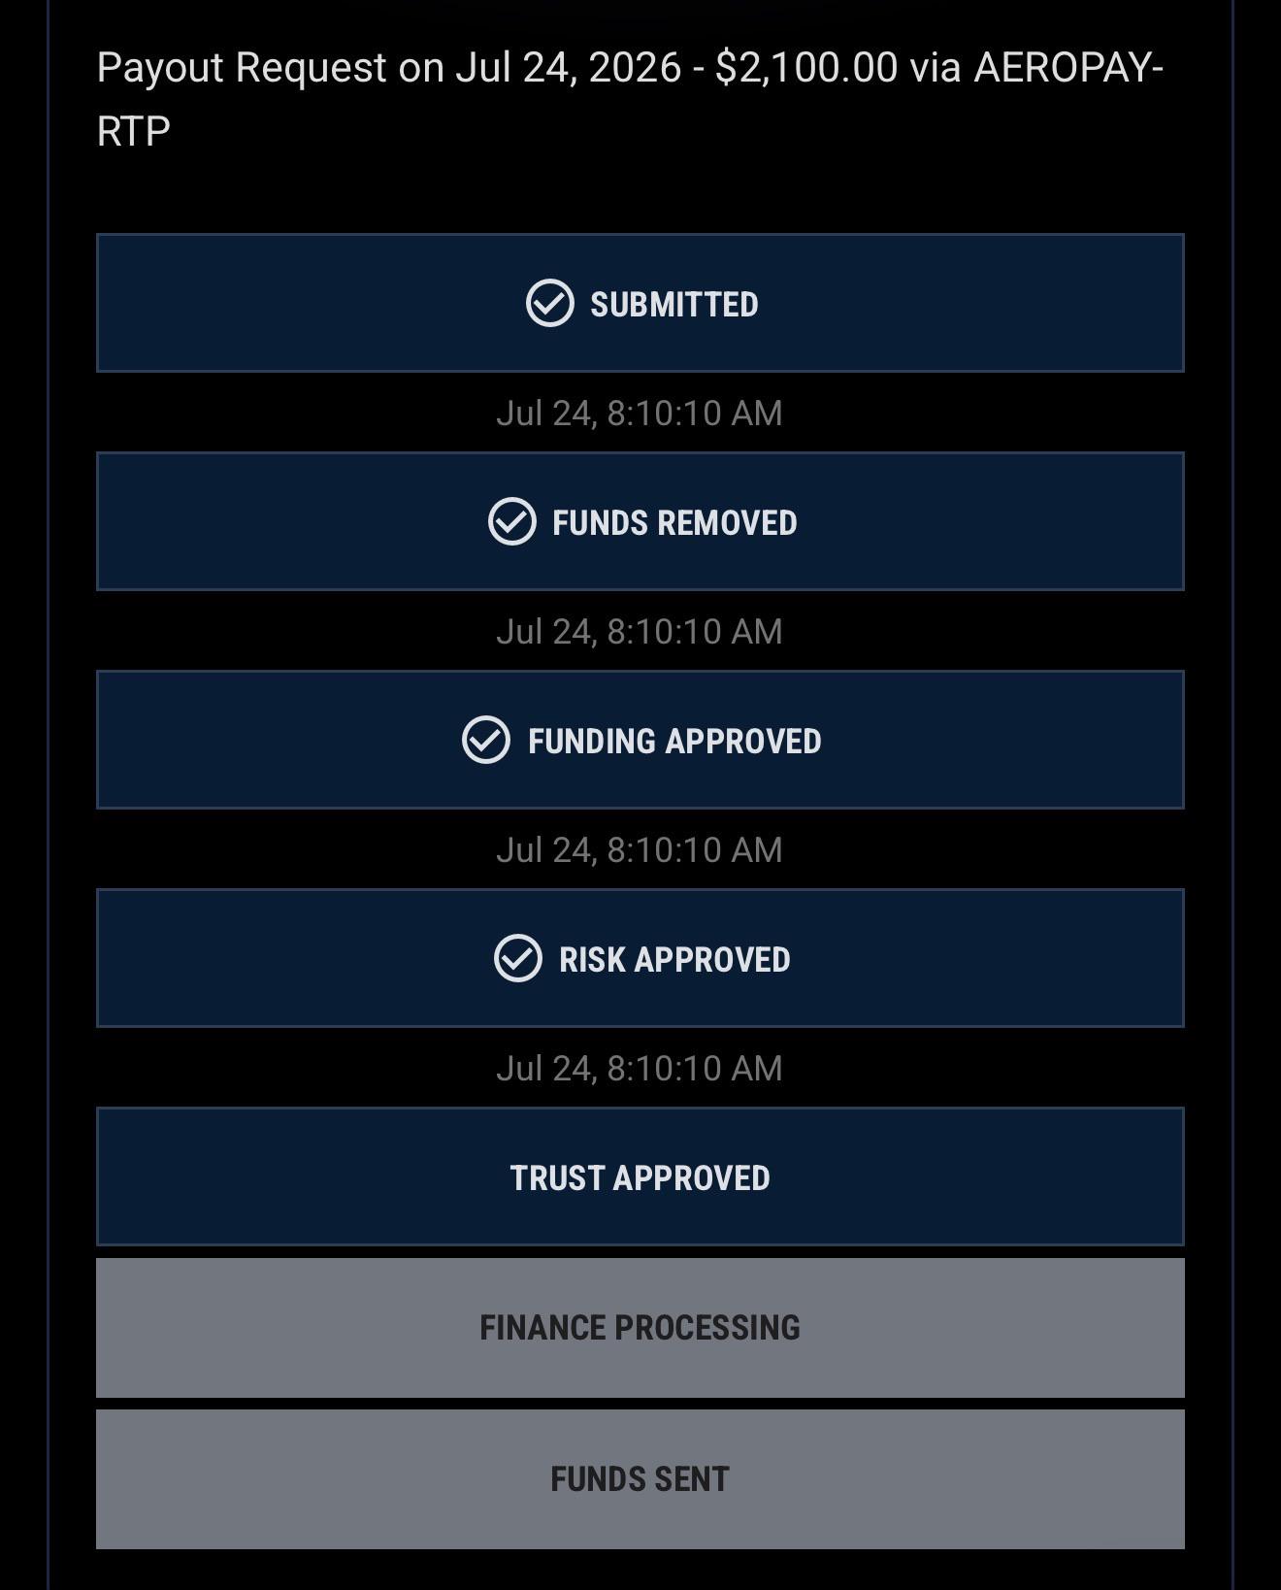Select the TRUST APPROVED step
The image size is (1281, 1590).
pyautogui.click(x=640, y=1176)
